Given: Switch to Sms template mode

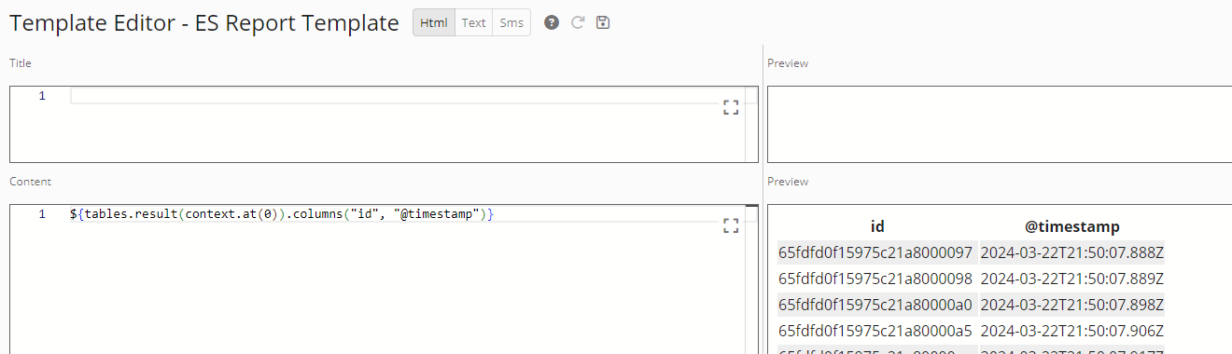Looking at the screenshot, I should coord(511,23).
